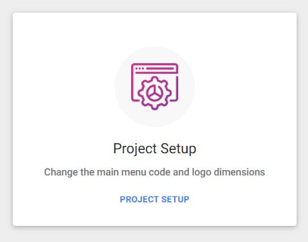The width and height of the screenshot is (308, 242).
Task: Click the gear cog in the icon
Action: [155, 93]
